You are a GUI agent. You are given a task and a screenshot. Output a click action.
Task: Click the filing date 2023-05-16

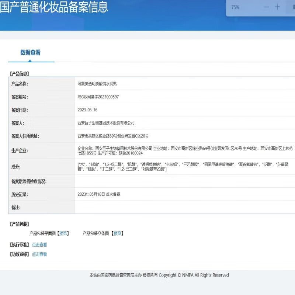pyautogui.click(x=87, y=110)
